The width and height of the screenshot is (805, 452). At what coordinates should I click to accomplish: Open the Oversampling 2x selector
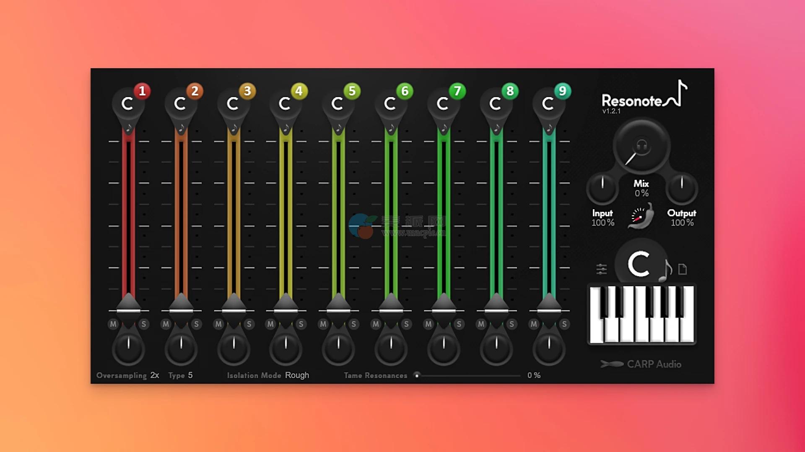(x=154, y=375)
